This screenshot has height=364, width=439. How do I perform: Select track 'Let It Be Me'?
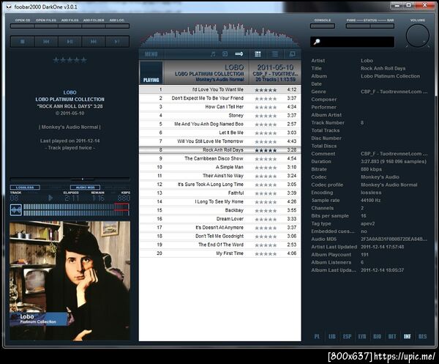(x=220, y=133)
